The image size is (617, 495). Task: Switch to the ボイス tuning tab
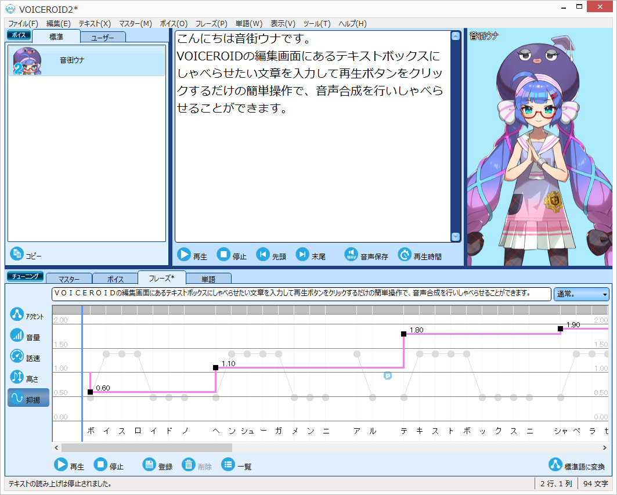[116, 279]
